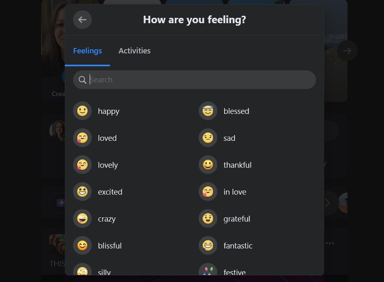Select the "silly" feeling option
Image resolution: width=384 pixels, height=282 pixels.
[x=104, y=272]
